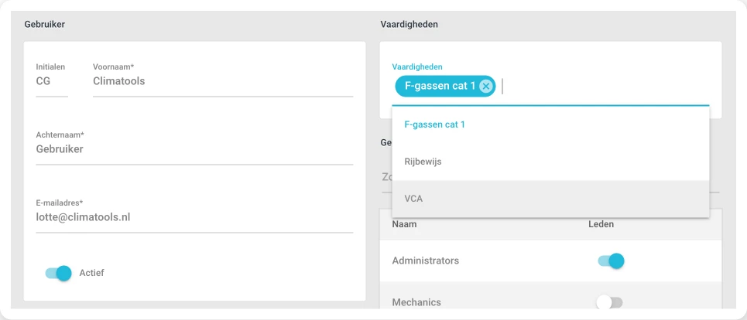This screenshot has width=747, height=320.
Task: Select the F-gassen cat 1 chip label
Action: click(x=440, y=86)
